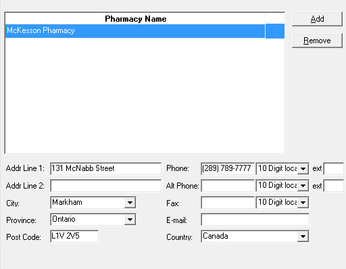Focus the Phone ext field
Image resolution: width=346 pixels, height=269 pixels.
pos(334,168)
